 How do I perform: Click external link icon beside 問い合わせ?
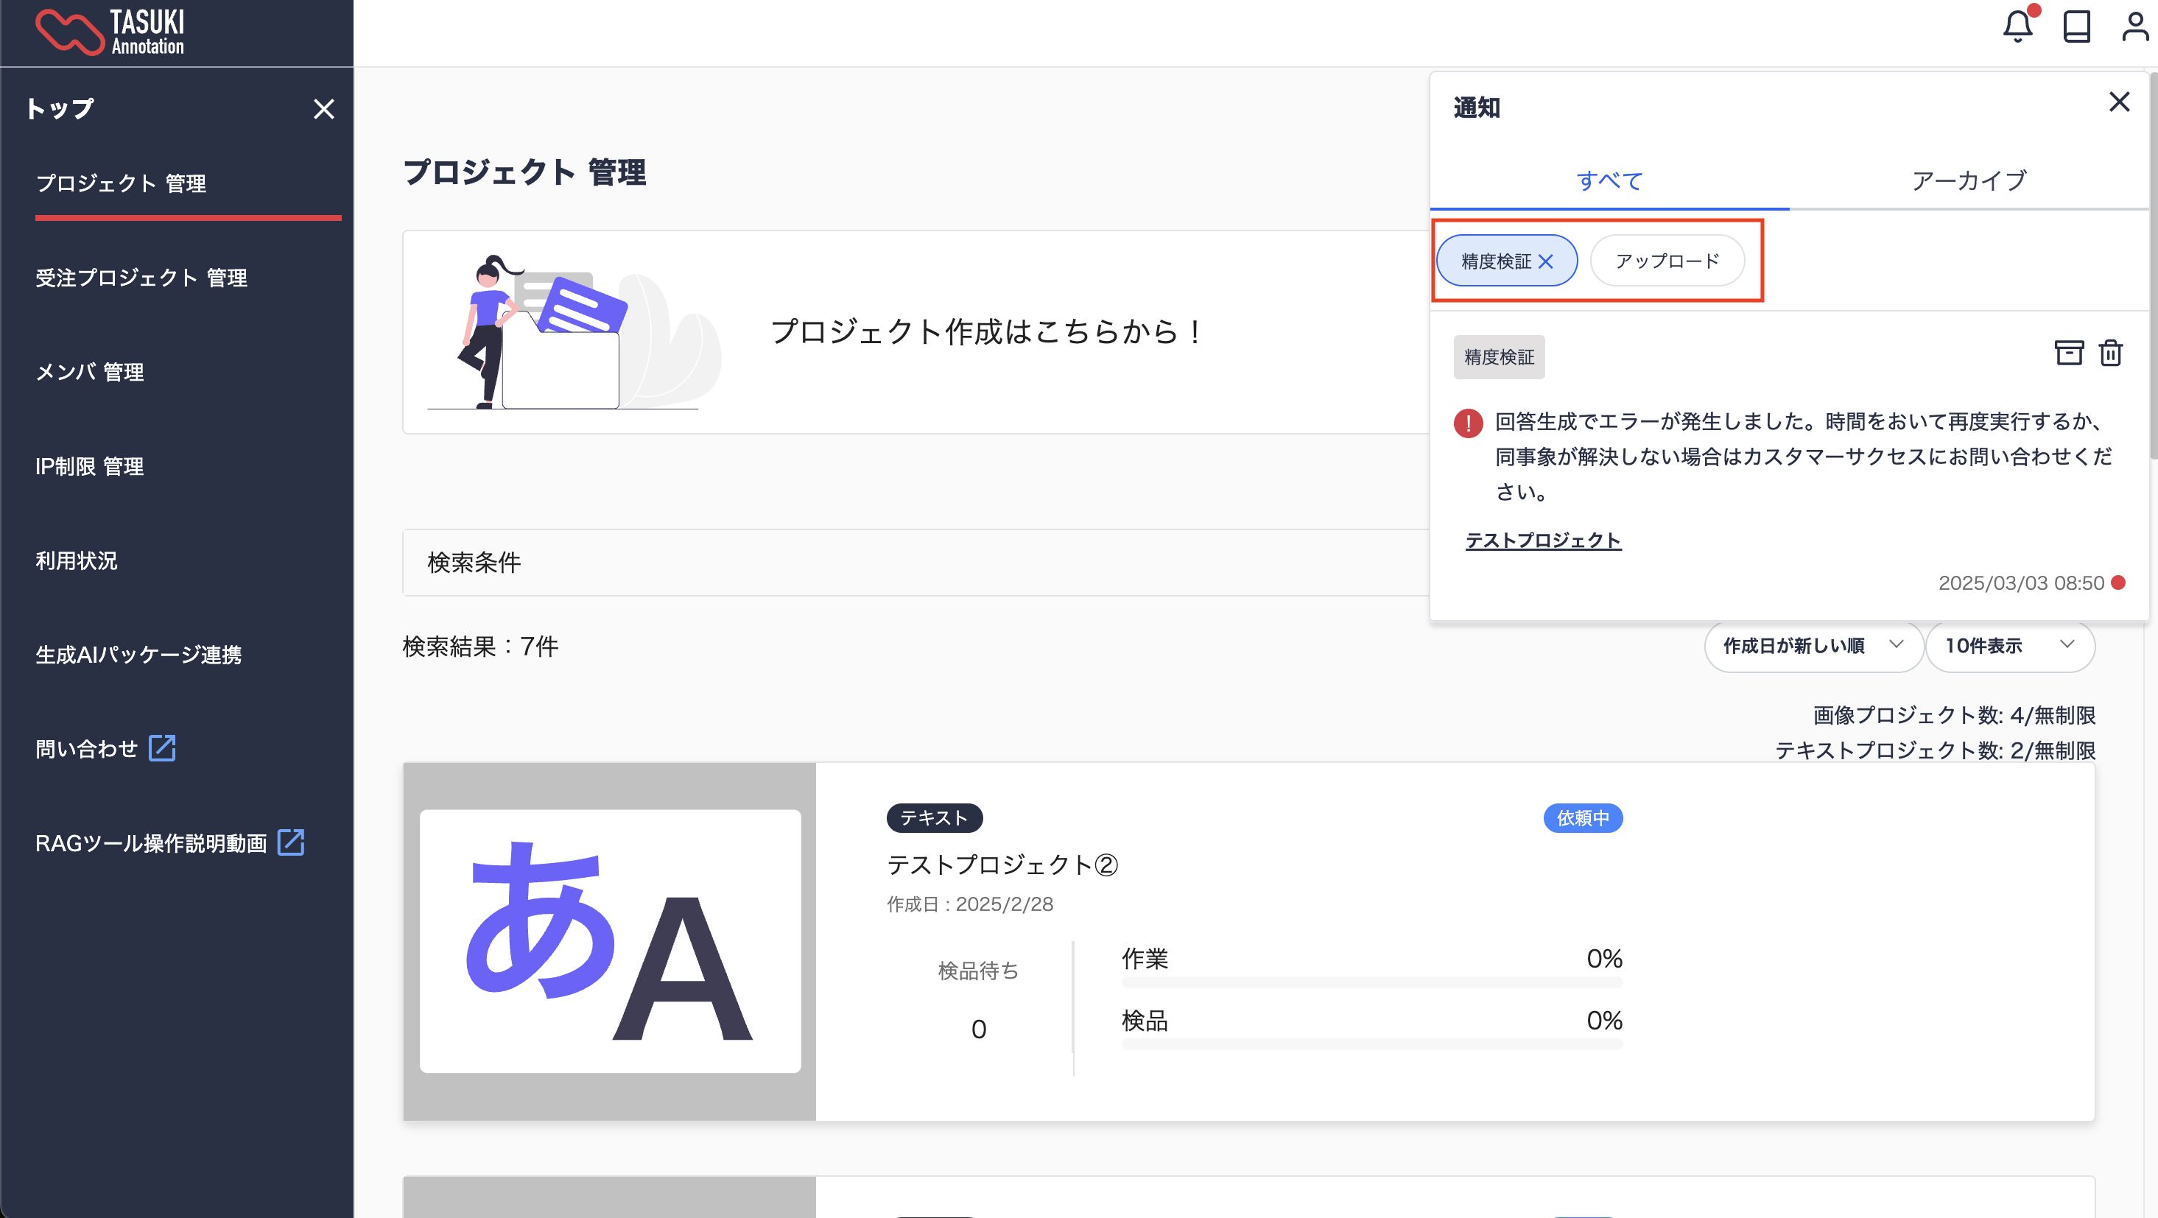tap(162, 748)
